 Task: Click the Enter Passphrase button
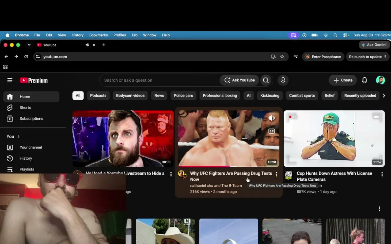point(323,57)
